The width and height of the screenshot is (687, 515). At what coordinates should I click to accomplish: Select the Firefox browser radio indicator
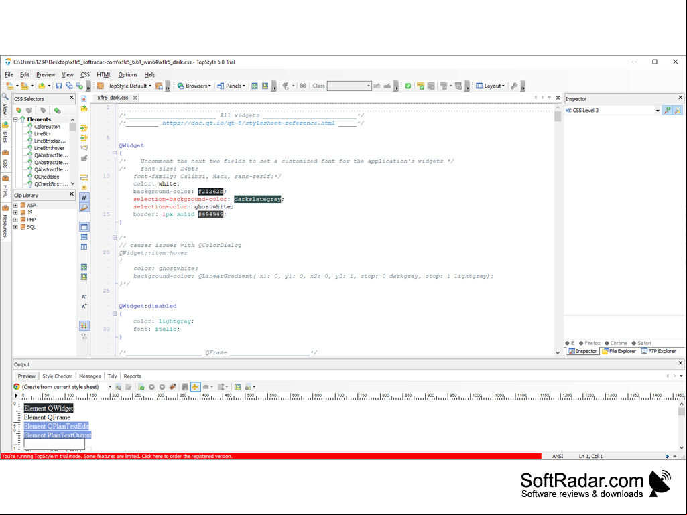point(581,343)
